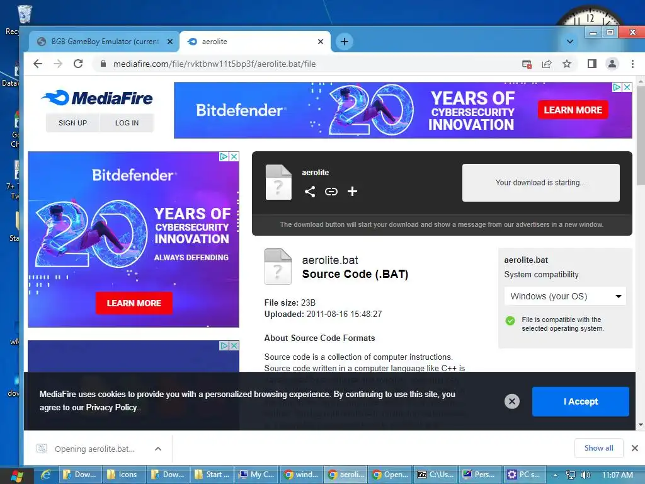
Task: Close the aerolite tab
Action: point(321,42)
